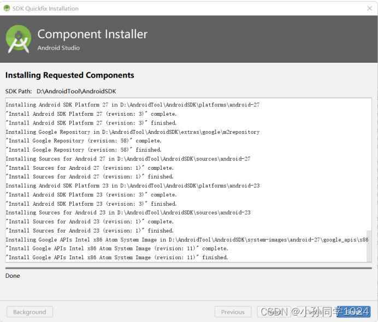Click the Installing Requested Components heading
378x322 pixels.
coord(70,75)
